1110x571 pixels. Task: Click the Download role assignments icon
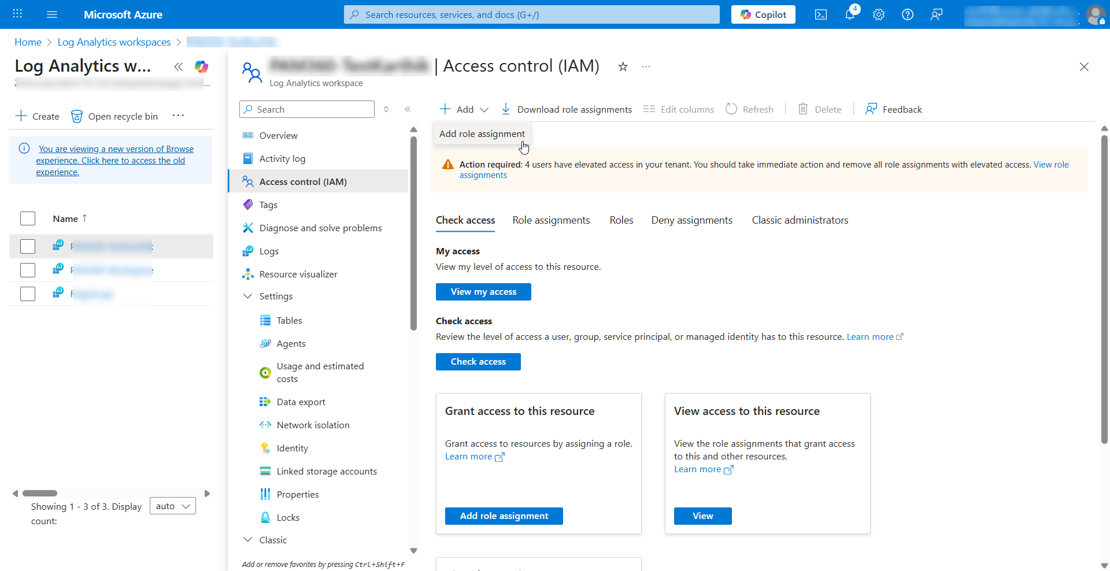[506, 109]
